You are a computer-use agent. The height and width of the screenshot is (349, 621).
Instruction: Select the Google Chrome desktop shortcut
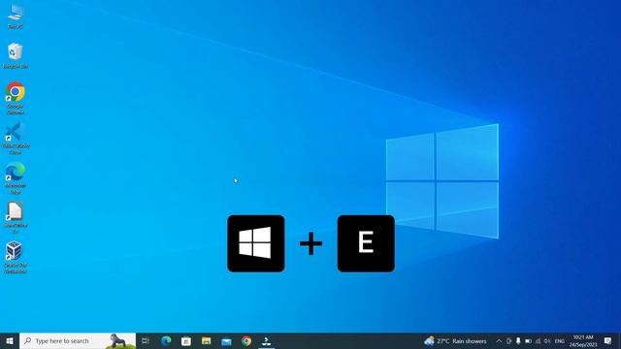pyautogui.click(x=16, y=98)
